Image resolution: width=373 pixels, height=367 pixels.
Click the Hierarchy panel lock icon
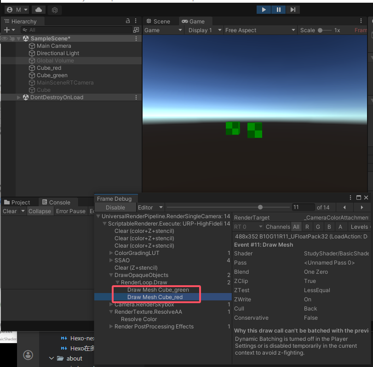click(128, 21)
